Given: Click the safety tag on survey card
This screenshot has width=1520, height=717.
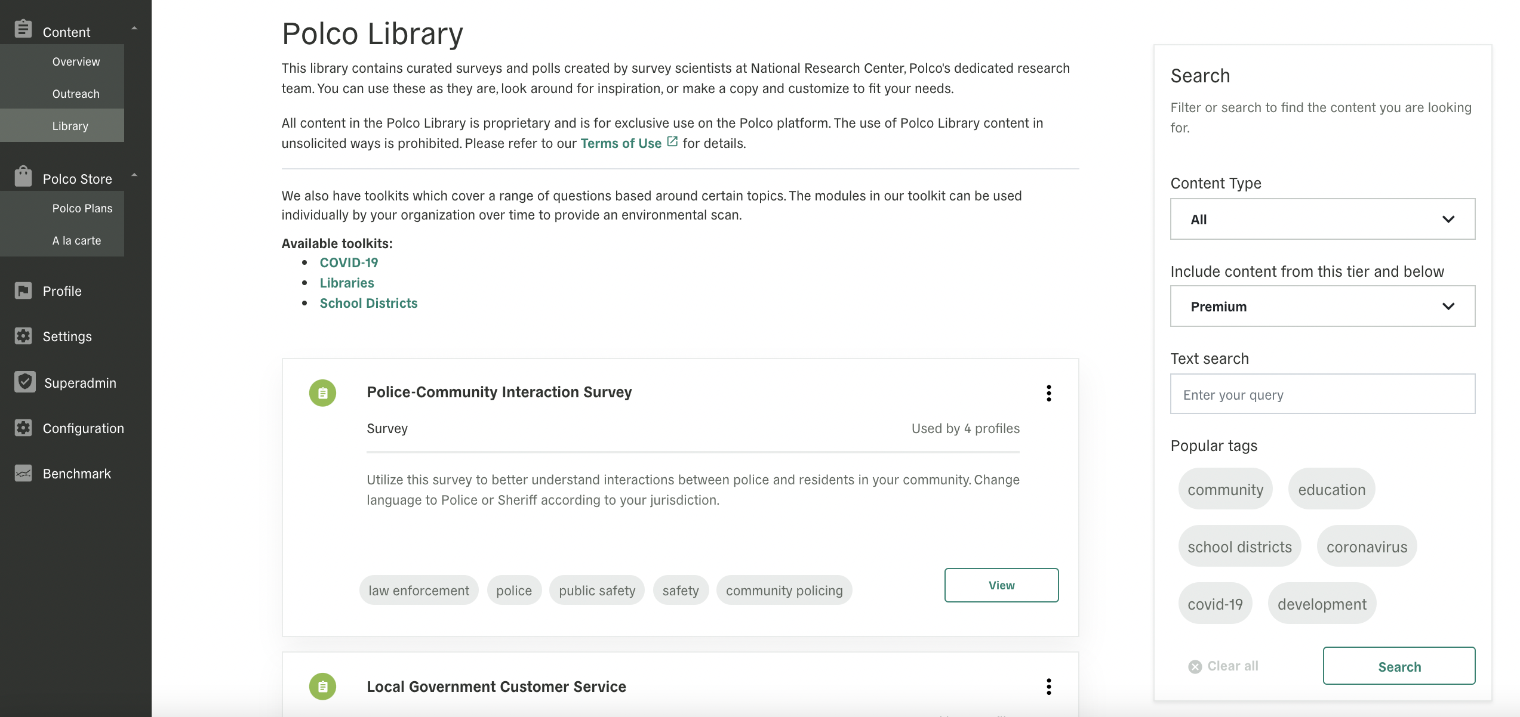Looking at the screenshot, I should tap(680, 590).
